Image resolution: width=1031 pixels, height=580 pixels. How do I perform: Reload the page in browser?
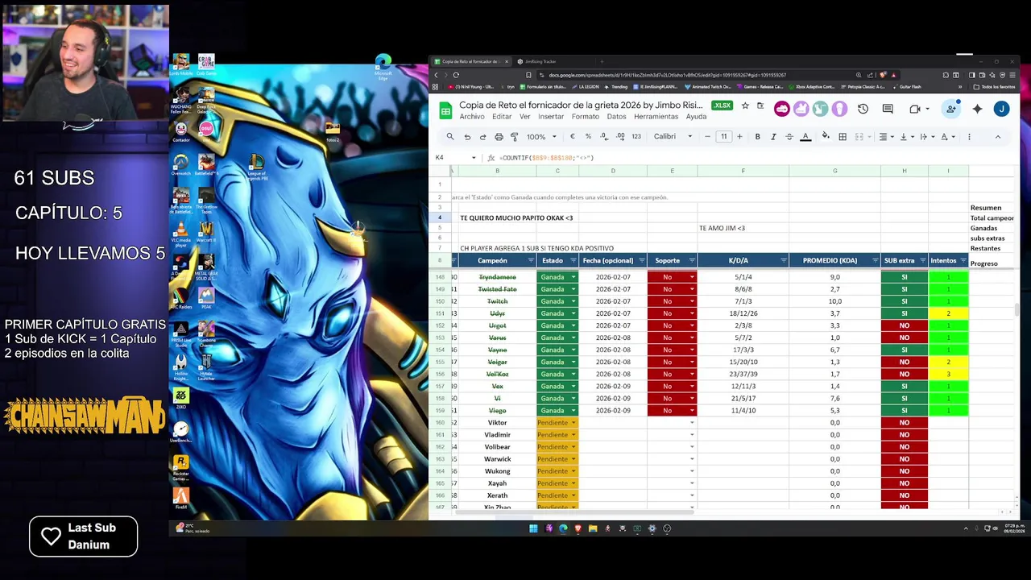(x=456, y=75)
